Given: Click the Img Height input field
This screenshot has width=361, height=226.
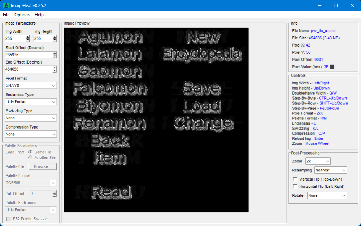Looking at the screenshot, I should pos(43,38).
